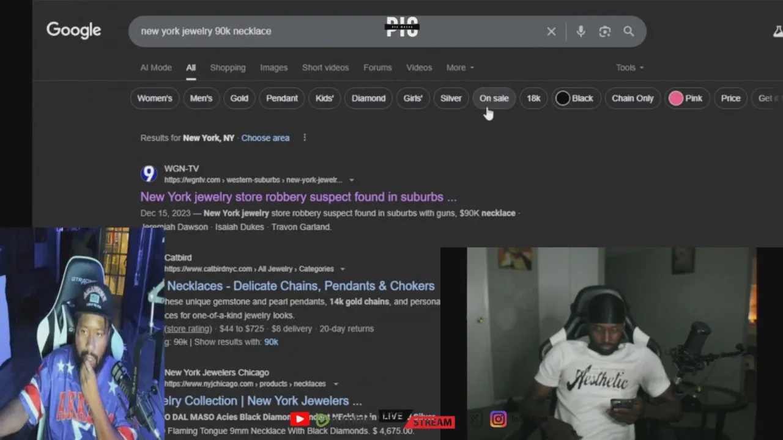The height and width of the screenshot is (440, 783).
Task: Click the YouTube icon in stream overlay
Action: tap(299, 419)
